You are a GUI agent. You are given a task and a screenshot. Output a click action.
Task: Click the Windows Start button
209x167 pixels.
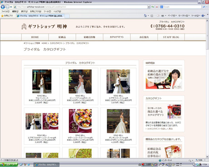point(9,165)
